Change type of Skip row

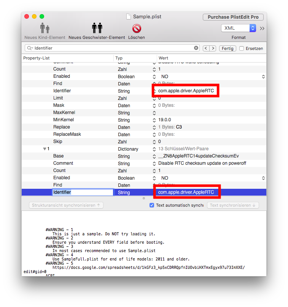pos(154,142)
